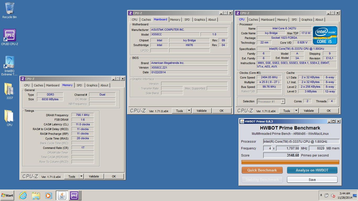The height and width of the screenshot is (201, 358).
Task: Open the CPU folder on desktop
Action: coord(9,118)
